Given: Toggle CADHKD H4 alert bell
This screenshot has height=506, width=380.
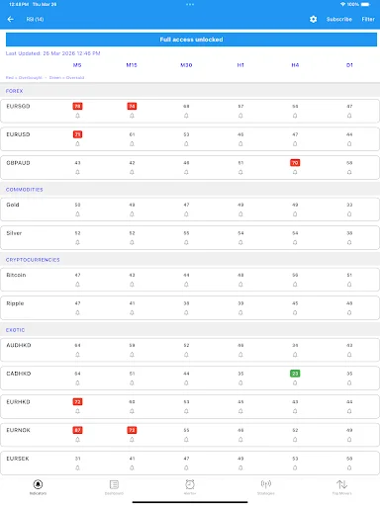Looking at the screenshot, I should [x=295, y=382].
